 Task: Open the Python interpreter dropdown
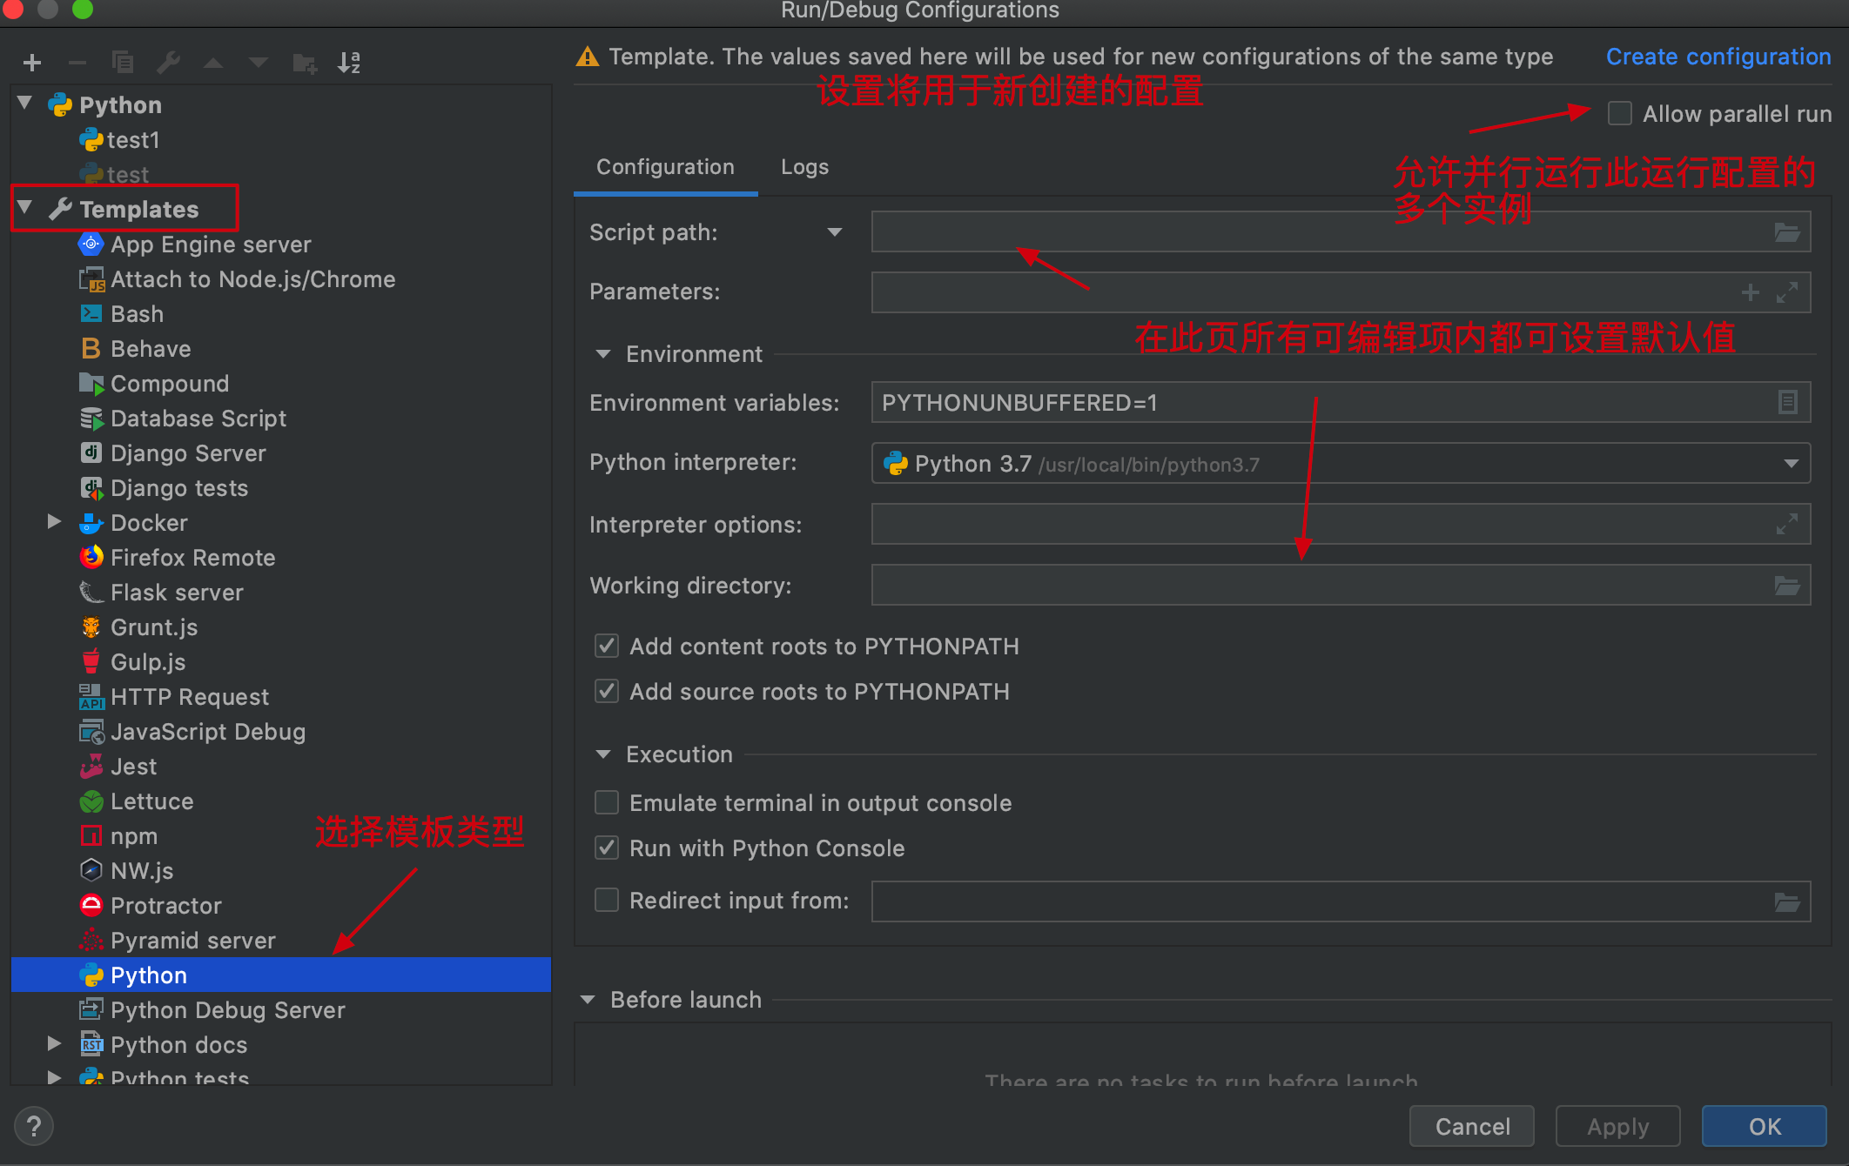click(1792, 464)
